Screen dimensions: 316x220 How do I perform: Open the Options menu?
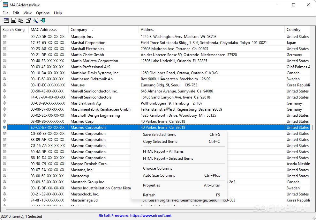[43, 13]
